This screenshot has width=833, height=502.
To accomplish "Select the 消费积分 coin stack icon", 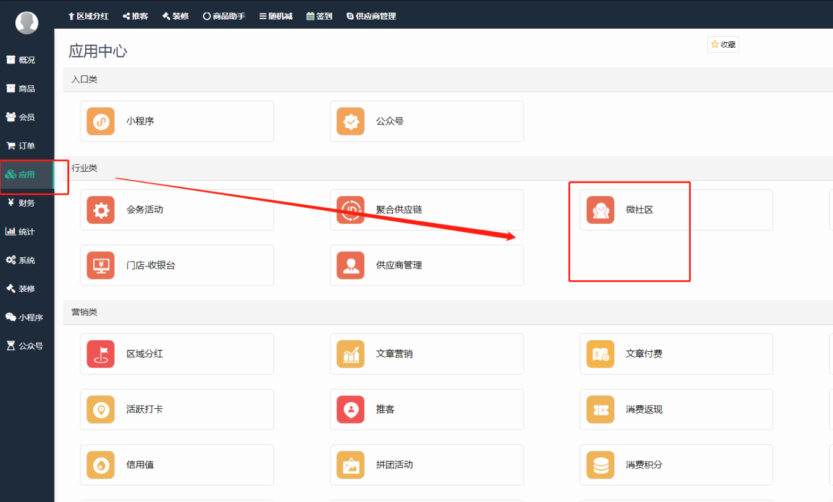I will pyautogui.click(x=600, y=465).
